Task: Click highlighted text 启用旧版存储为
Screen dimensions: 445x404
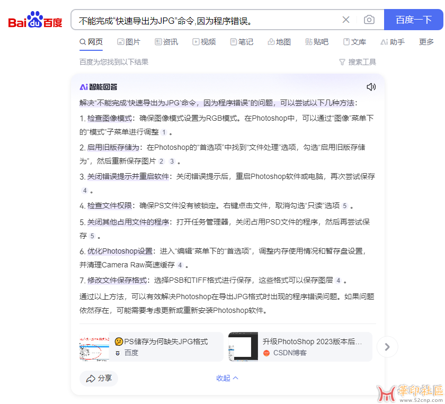Action: tap(113, 148)
